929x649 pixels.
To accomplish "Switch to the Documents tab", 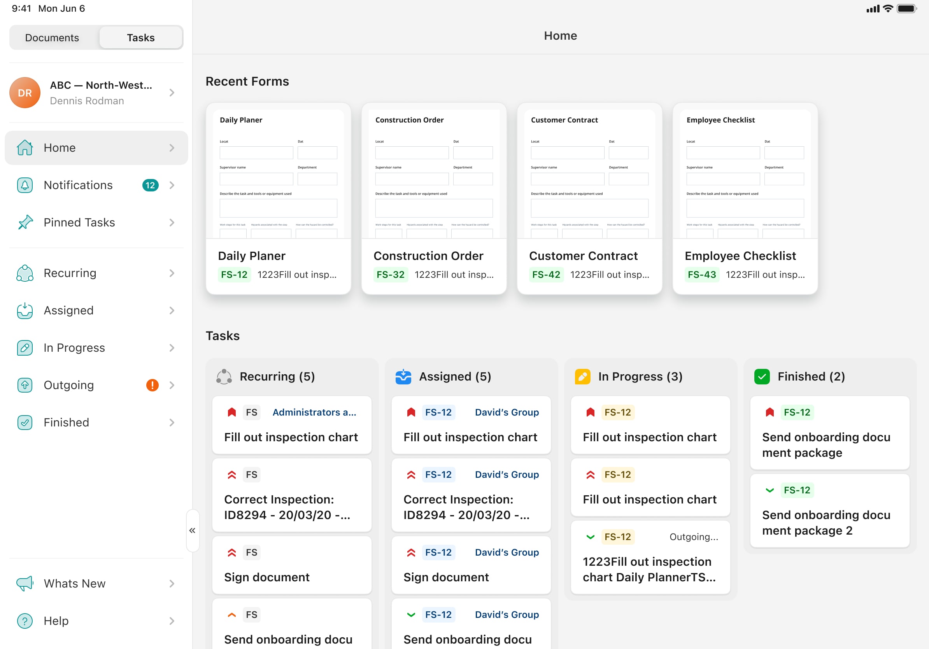I will point(52,37).
